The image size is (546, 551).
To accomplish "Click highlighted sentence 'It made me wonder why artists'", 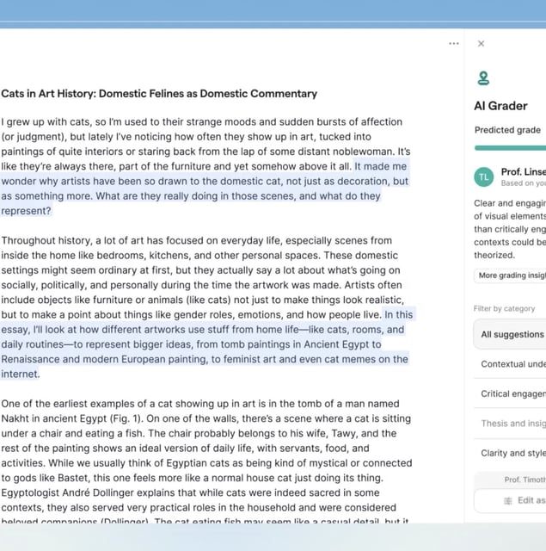I will [x=205, y=189].
